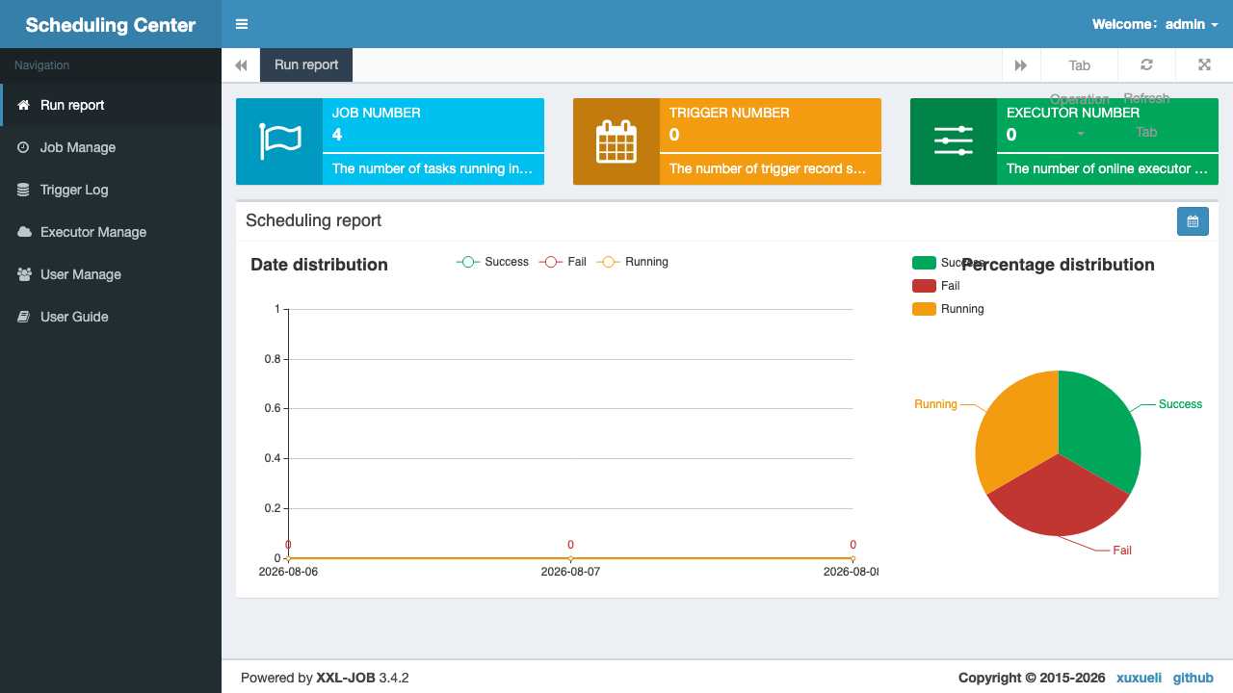Open the xuxueli footer link
The height and width of the screenshot is (693, 1233).
pos(1137,678)
